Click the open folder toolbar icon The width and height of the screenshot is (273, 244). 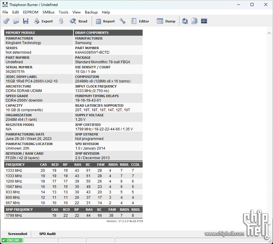point(16,21)
